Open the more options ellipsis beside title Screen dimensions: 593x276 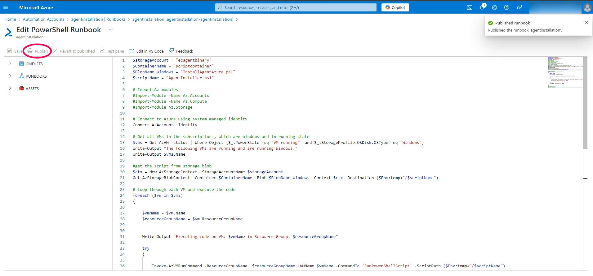click(111, 30)
